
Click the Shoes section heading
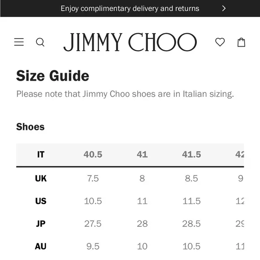(30, 127)
